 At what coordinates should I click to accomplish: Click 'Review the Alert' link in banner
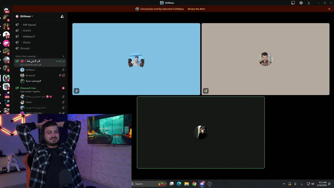point(196,9)
